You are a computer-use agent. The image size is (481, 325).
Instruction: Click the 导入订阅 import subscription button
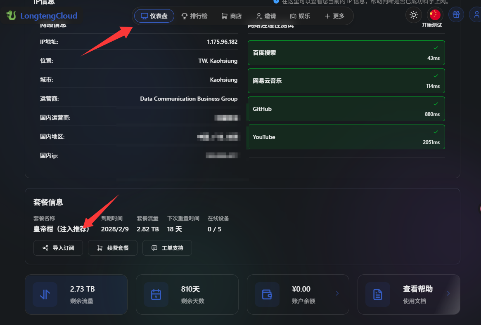click(x=58, y=248)
